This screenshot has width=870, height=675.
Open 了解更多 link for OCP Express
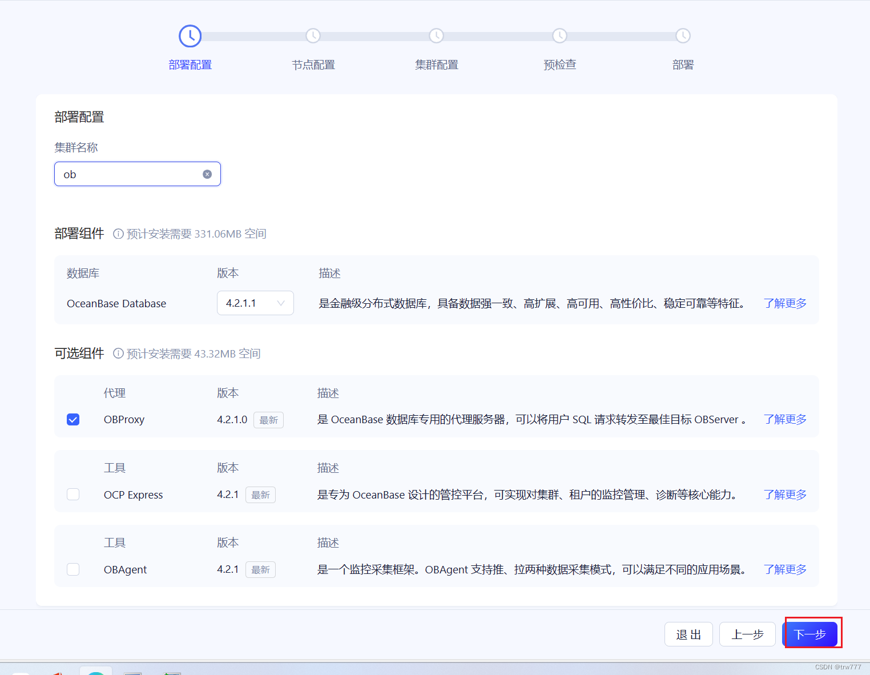click(785, 495)
